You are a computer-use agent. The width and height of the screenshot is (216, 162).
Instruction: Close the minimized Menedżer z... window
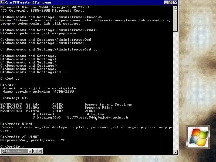pos(40,151)
